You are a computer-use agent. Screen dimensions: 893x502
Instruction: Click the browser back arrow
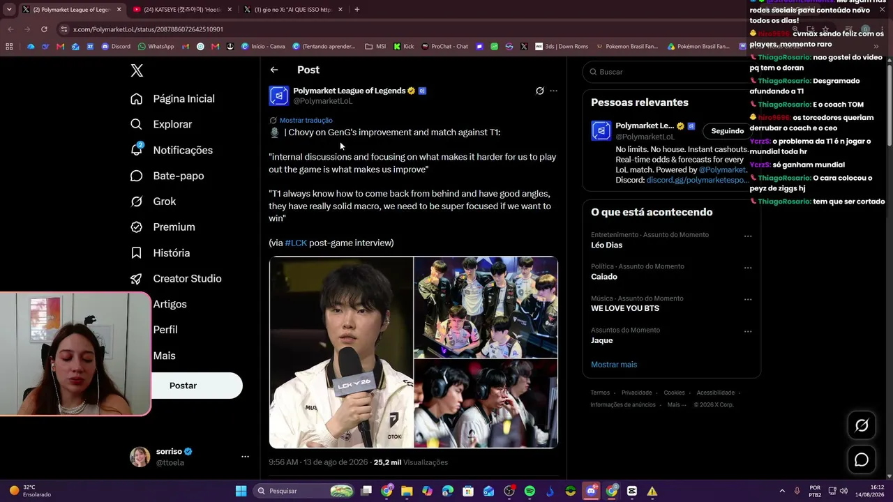[x=10, y=29]
